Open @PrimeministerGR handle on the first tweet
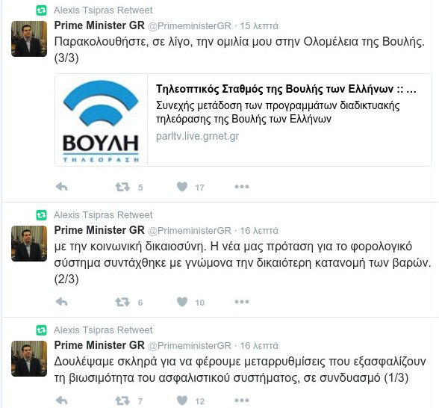The image size is (439, 408). (190, 25)
